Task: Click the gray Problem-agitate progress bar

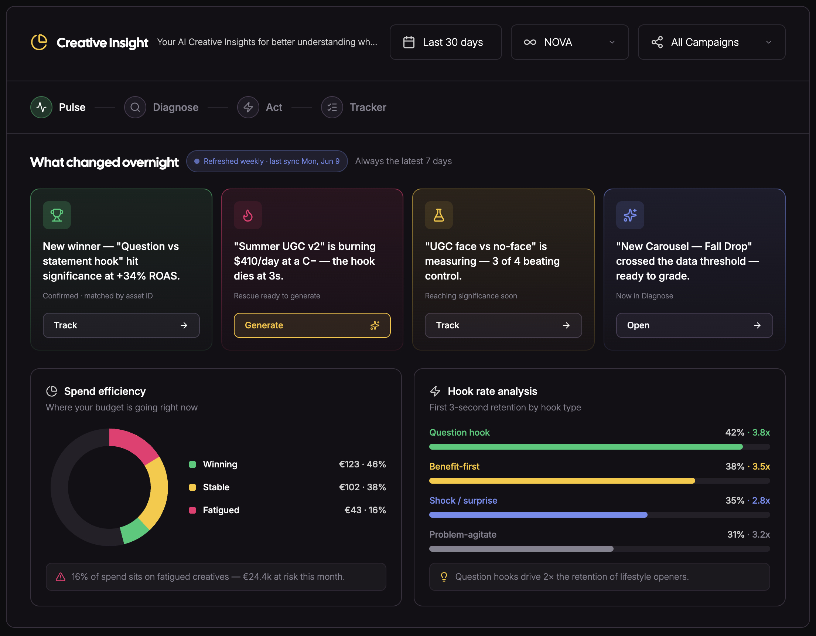Action: [521, 549]
